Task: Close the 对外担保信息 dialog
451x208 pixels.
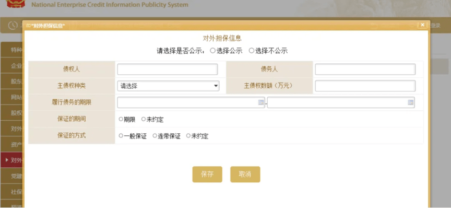Action: click(422, 25)
